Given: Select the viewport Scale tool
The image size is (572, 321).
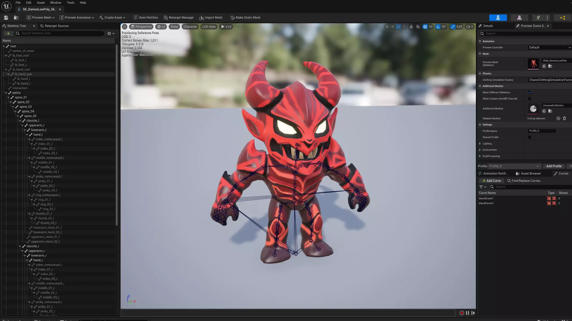Looking at the screenshot, I should click(404, 27).
